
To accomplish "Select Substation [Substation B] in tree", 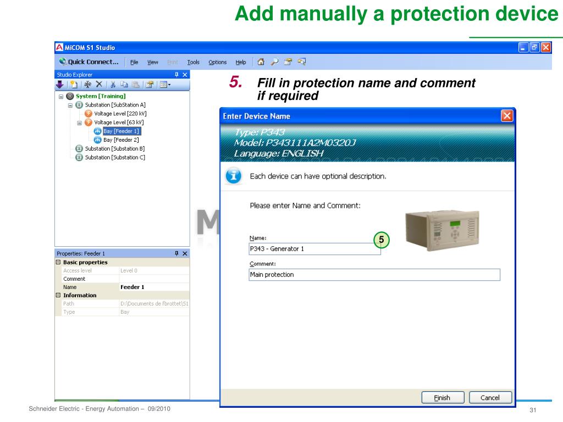I will [x=115, y=148].
